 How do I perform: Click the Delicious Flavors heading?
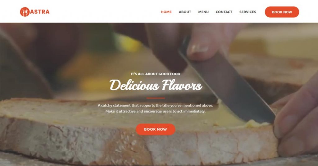click(x=156, y=85)
